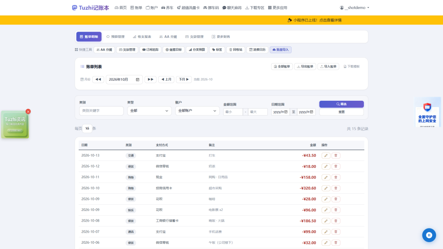Click the 最小 amount input
This screenshot has height=249, width=443.
[233, 112]
